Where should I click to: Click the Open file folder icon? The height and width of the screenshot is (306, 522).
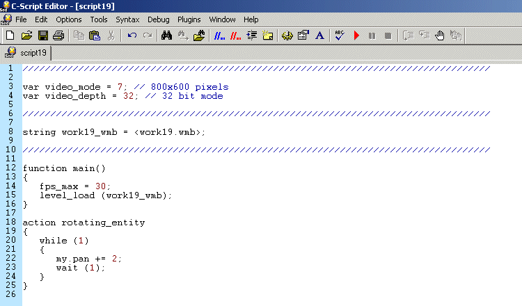[x=26, y=35]
